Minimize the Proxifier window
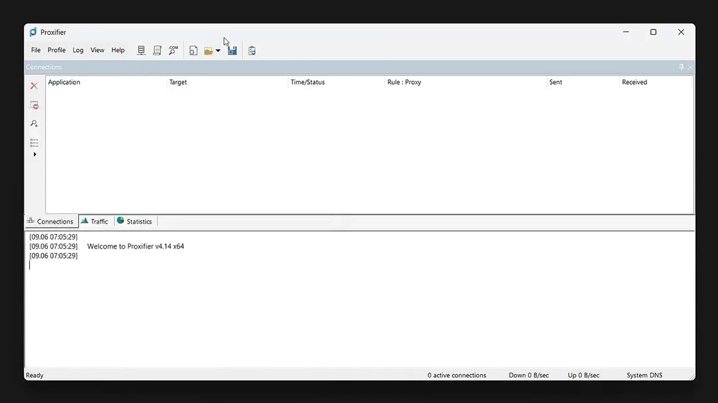718x403 pixels. pos(626,32)
